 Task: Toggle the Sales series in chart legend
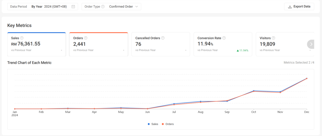153,124
